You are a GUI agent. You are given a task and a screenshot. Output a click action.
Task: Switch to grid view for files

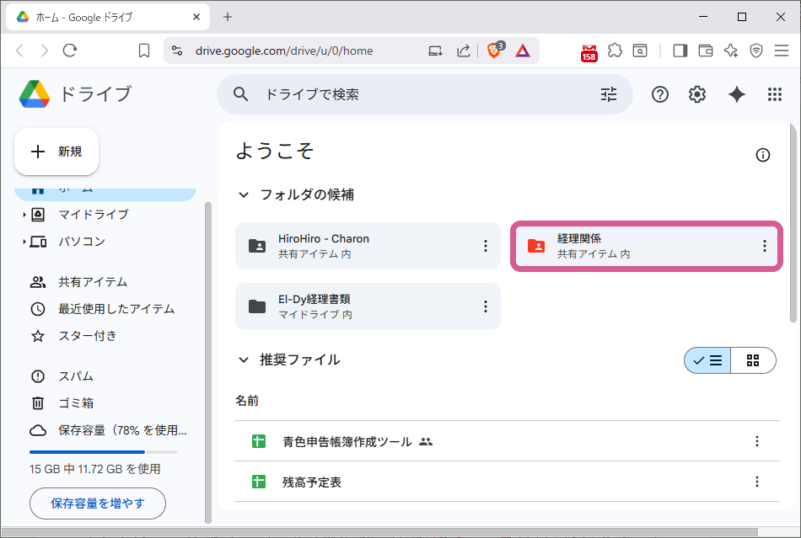tap(753, 360)
